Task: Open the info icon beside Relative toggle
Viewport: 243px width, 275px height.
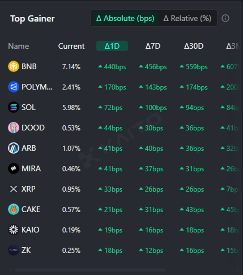Action: [225, 18]
